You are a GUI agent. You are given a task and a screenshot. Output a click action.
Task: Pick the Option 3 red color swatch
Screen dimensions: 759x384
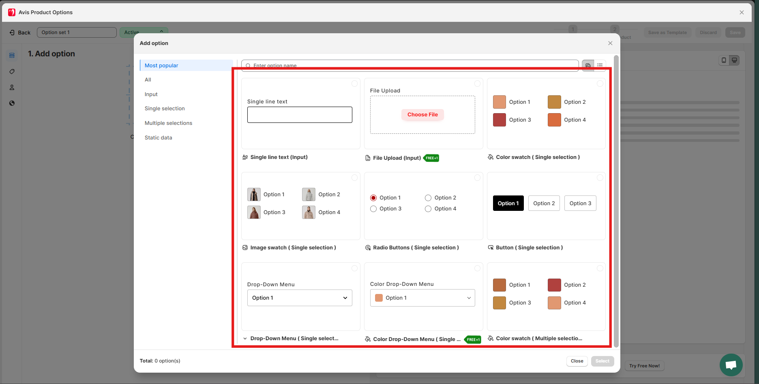(x=500, y=120)
